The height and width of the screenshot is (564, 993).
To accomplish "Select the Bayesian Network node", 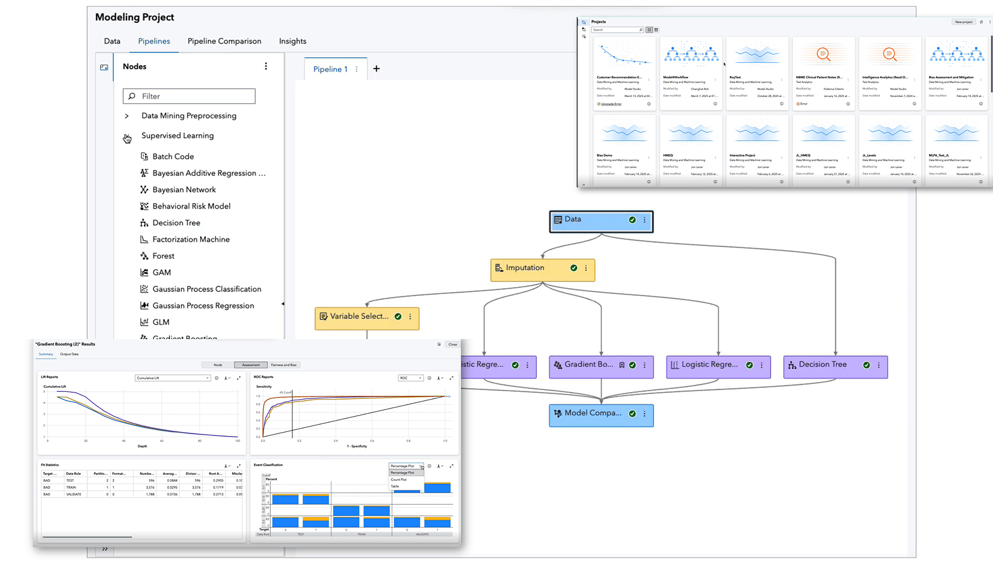I will tap(183, 189).
